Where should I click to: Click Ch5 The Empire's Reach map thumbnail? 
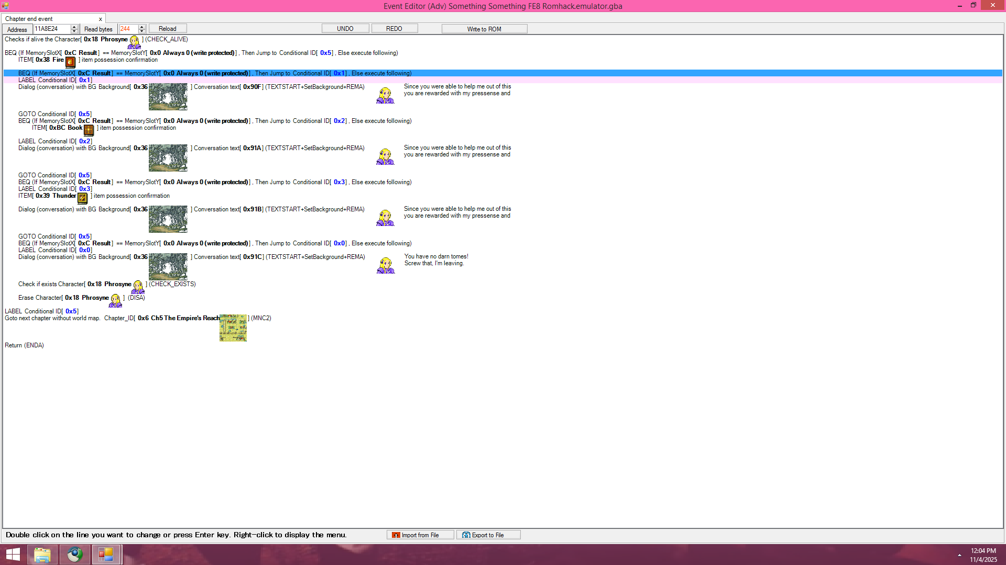(x=233, y=328)
